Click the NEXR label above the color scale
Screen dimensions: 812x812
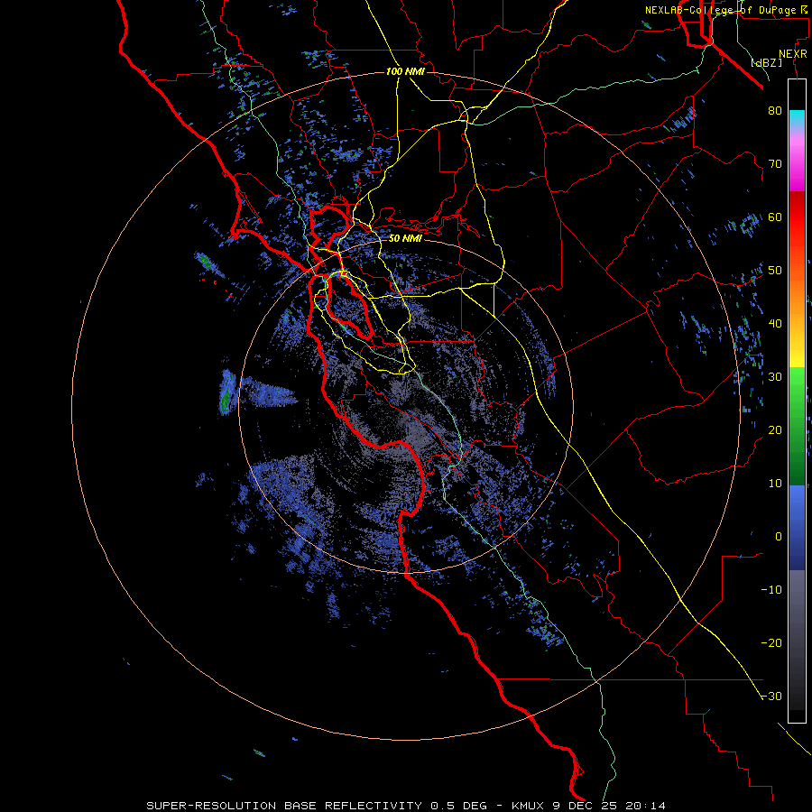coord(792,54)
